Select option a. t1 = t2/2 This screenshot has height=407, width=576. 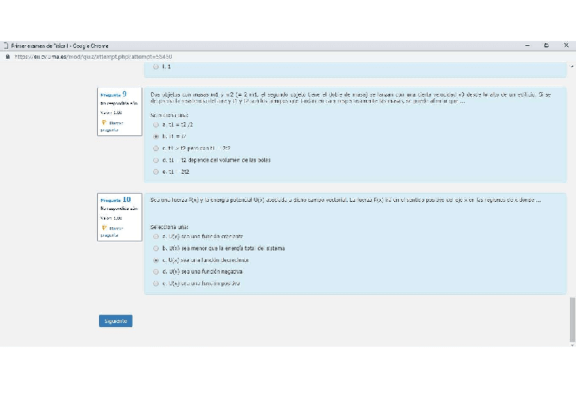pos(156,125)
